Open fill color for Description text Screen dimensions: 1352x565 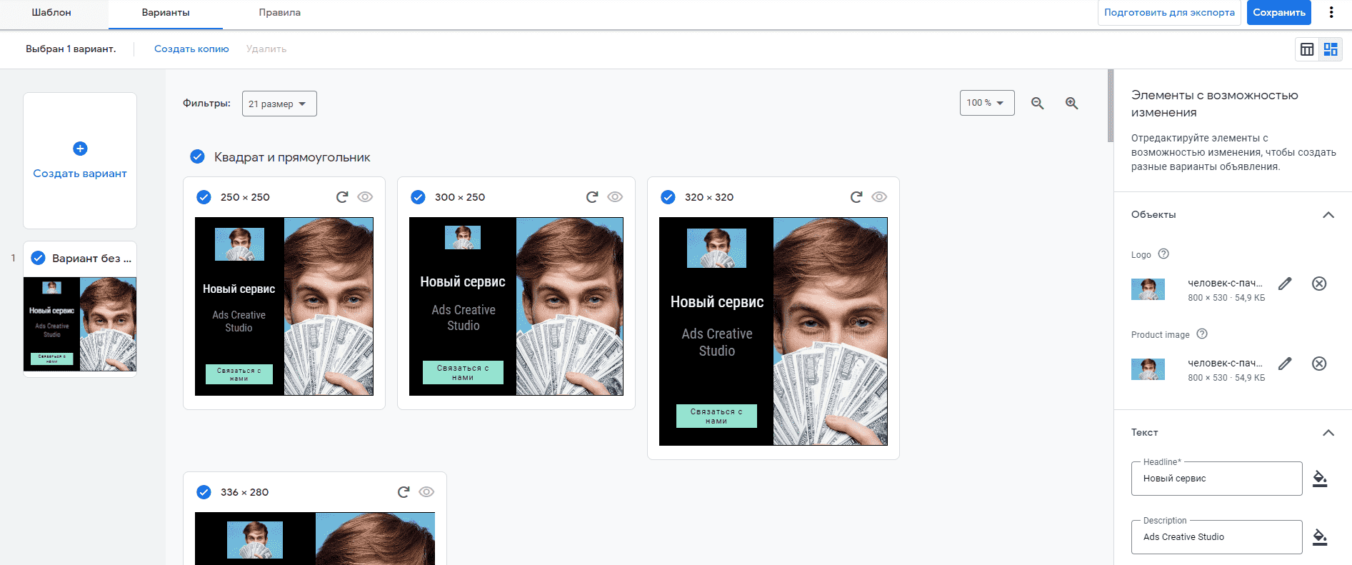[x=1320, y=537]
